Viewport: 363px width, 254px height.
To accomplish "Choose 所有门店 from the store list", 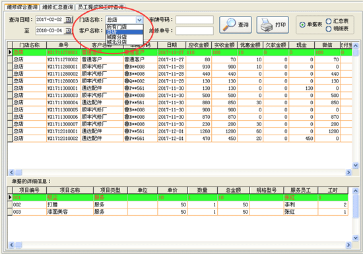I will [125, 27].
